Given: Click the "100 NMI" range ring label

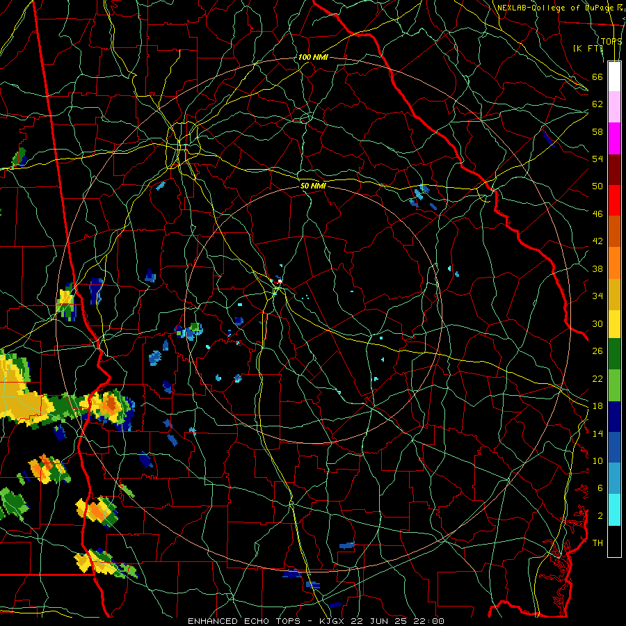Looking at the screenshot, I should click(x=312, y=57).
